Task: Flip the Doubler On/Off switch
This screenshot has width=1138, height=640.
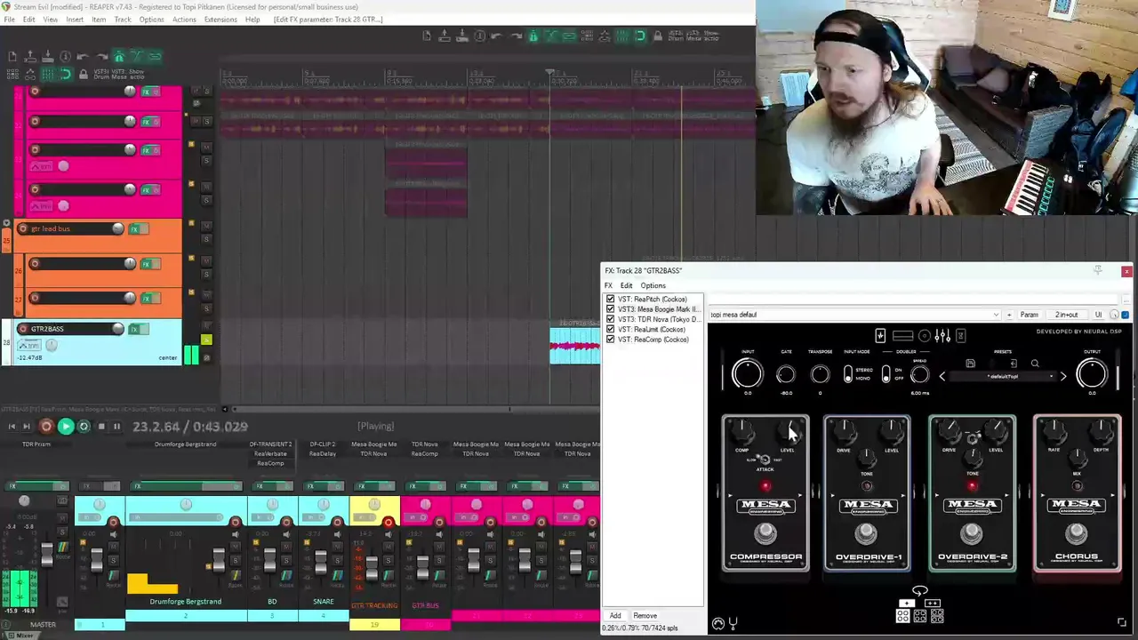Action: coord(886,375)
